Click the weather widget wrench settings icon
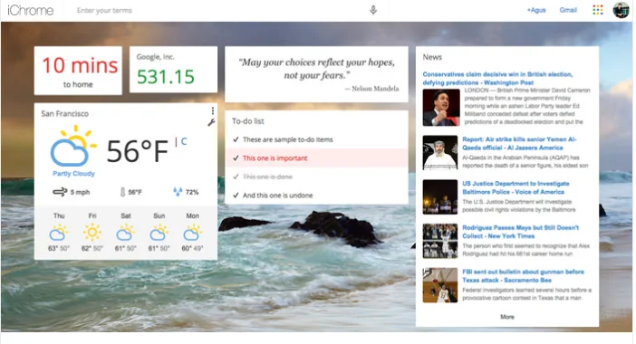 point(211,122)
